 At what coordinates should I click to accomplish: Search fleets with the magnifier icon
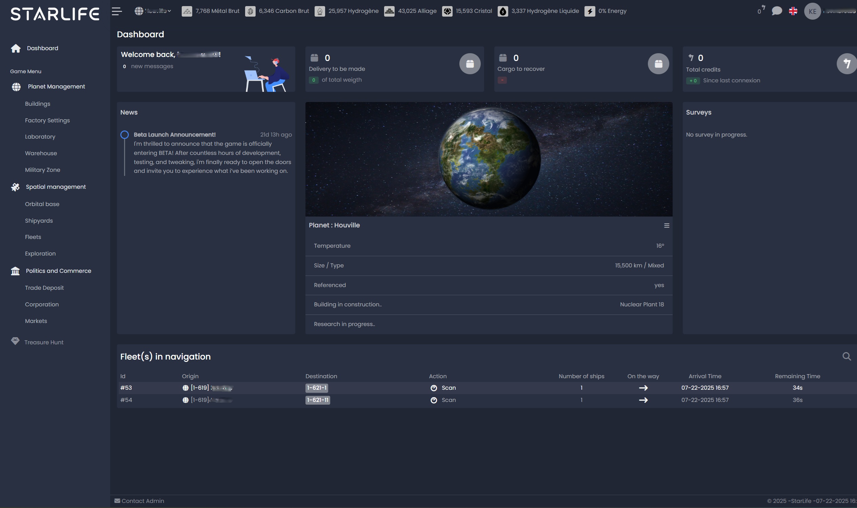pos(847,357)
